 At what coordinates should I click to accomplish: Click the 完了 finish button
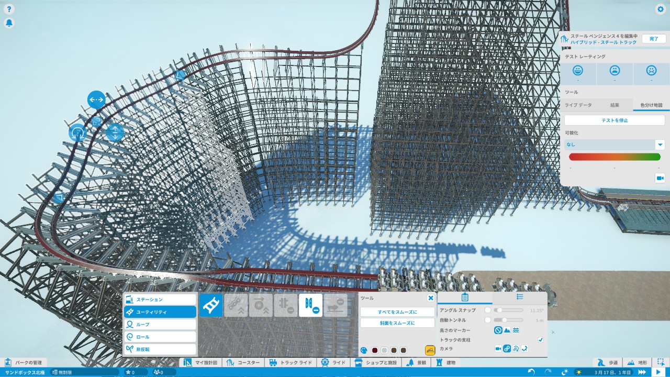pos(654,39)
